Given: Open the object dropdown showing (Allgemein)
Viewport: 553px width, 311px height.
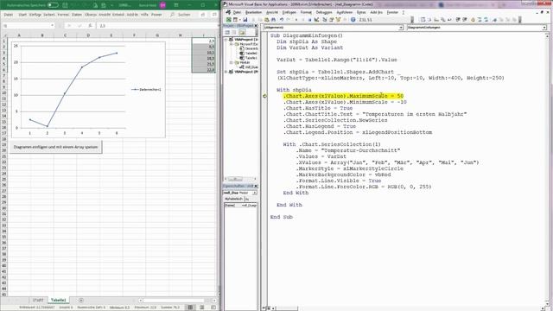Looking at the screenshot, I should click(x=401, y=28).
